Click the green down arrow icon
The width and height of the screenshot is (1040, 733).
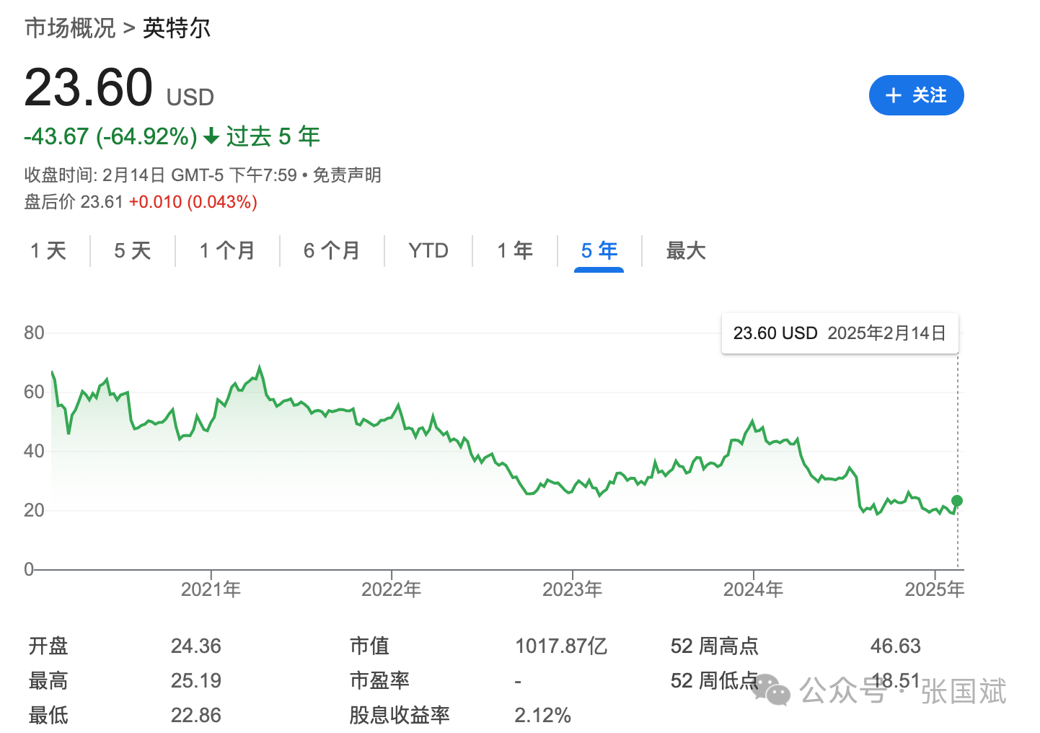click(x=211, y=136)
